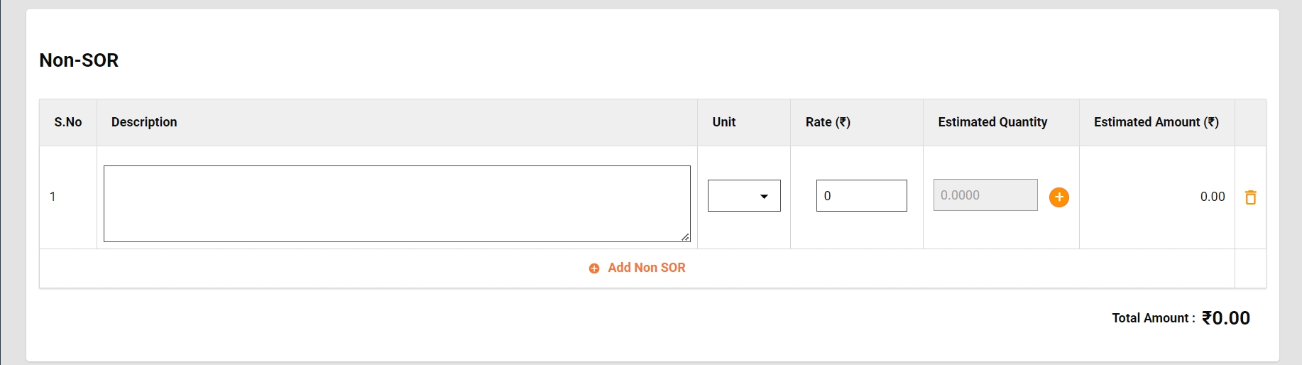Click the Non-SOR section heading

(79, 60)
